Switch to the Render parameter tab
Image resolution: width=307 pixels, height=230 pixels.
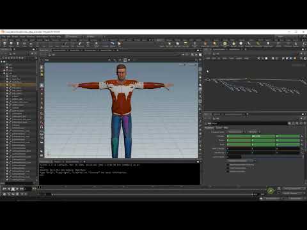pyautogui.click(x=219, y=128)
